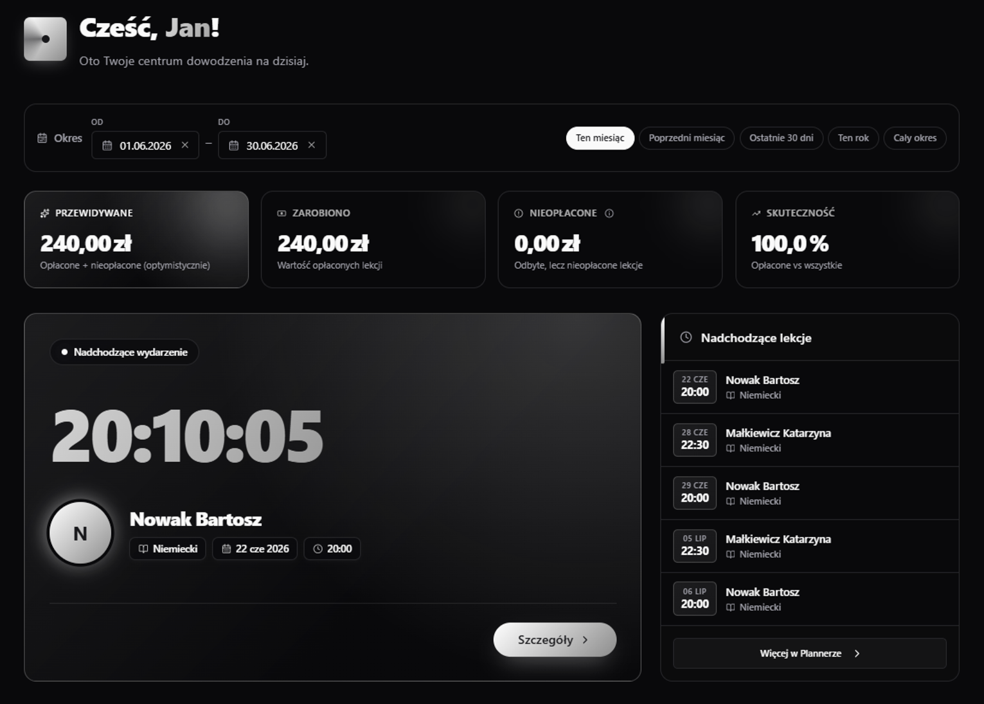
Task: Click the round N avatar of Nowak Bartosz
Action: pos(80,533)
